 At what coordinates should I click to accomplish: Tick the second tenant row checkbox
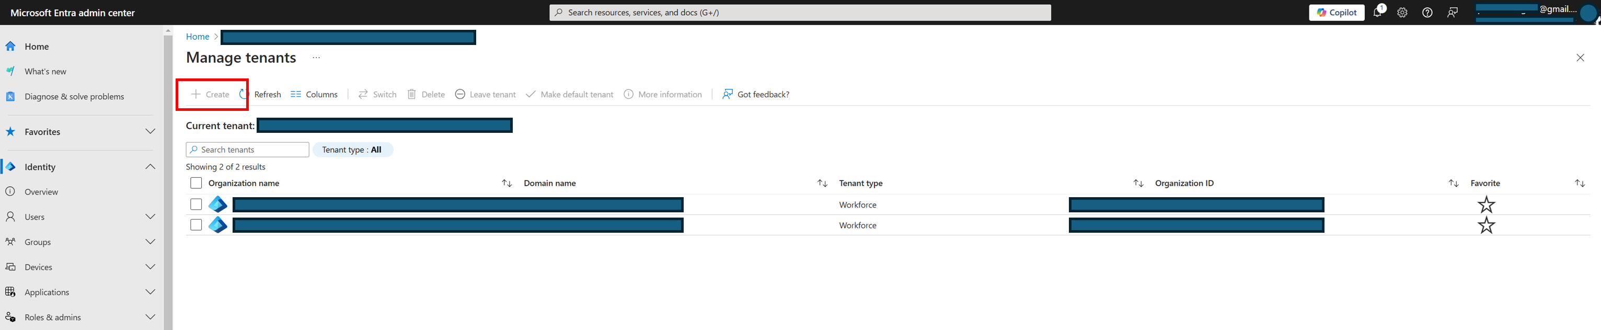[x=196, y=224]
